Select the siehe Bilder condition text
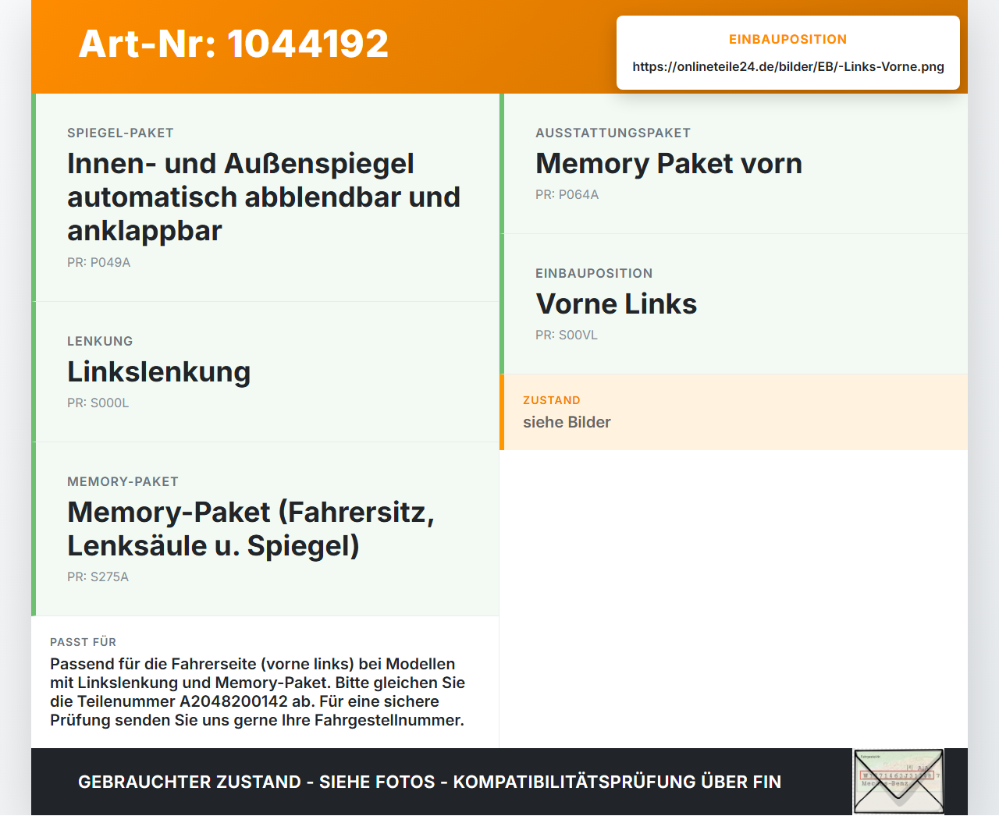Screen dimensions: 999x816 (567, 422)
